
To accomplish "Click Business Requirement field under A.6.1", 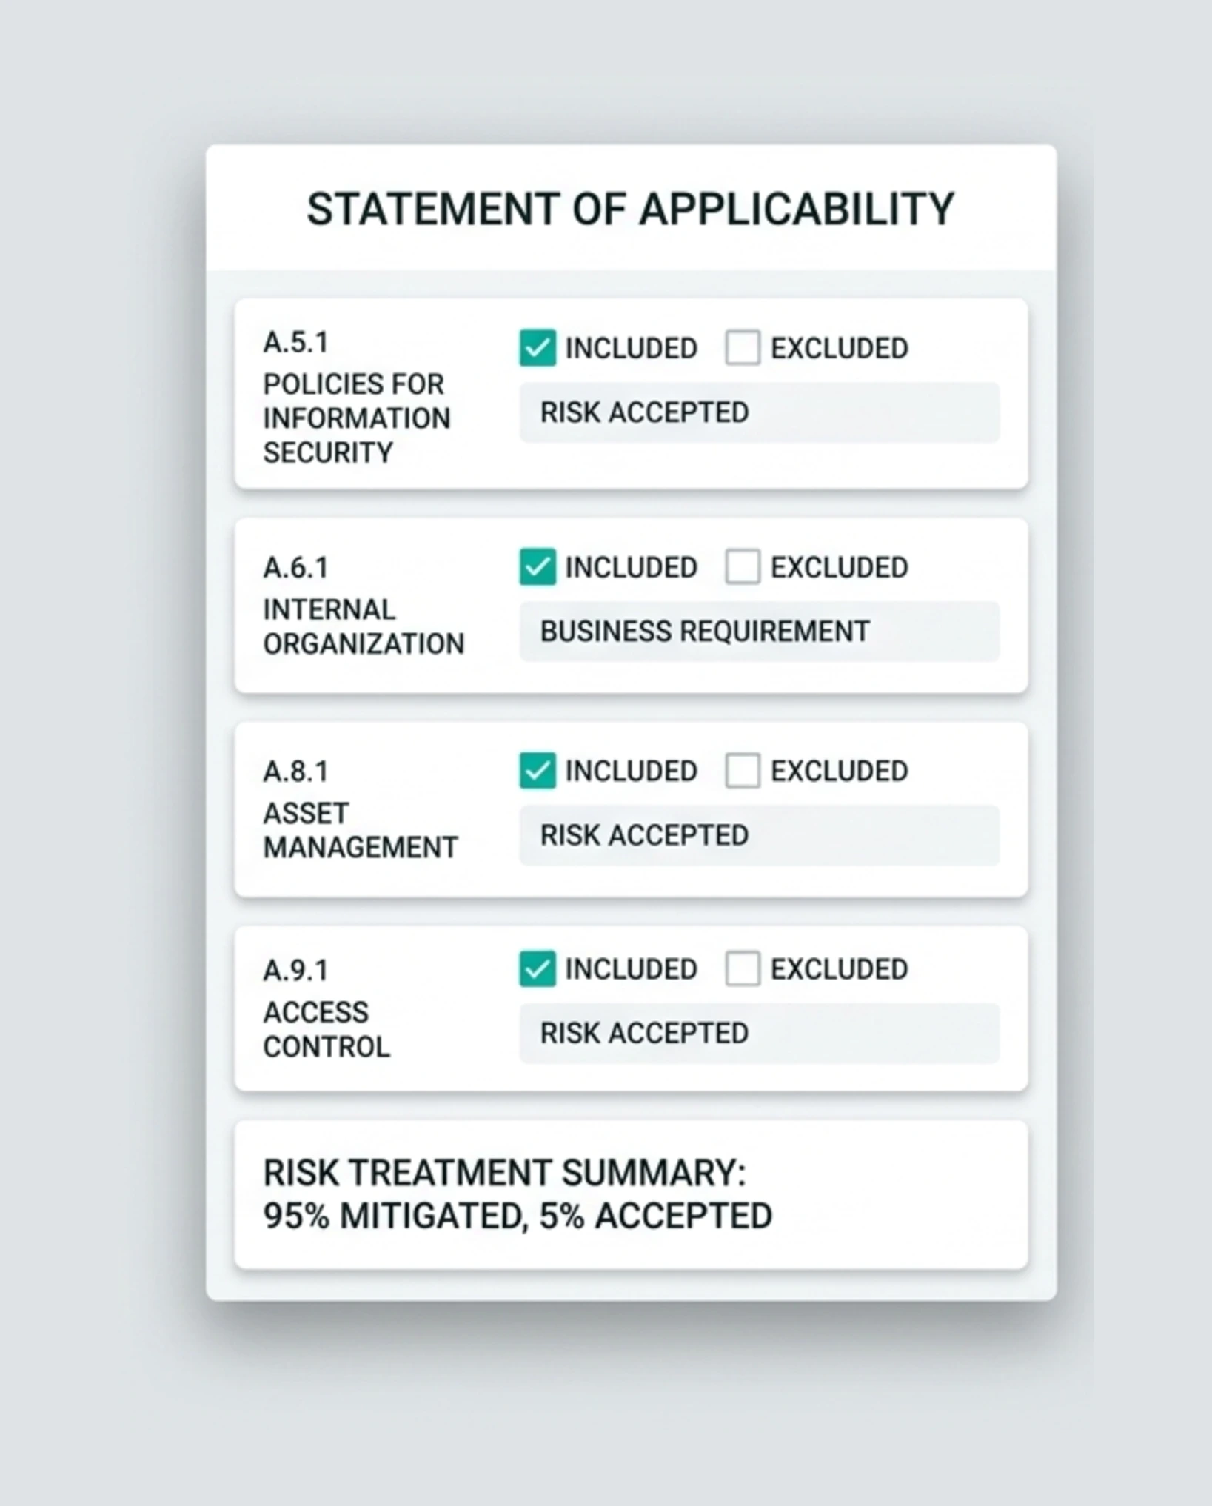I will point(760,632).
